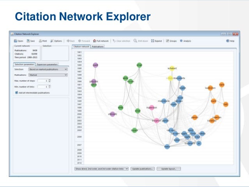The image size is (249, 187).
Task: Click Update layout button
Action: (169, 169)
